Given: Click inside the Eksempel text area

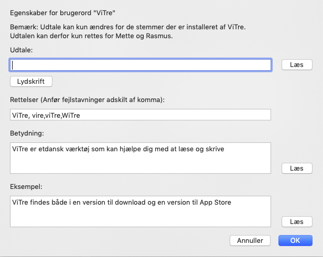Looking at the screenshot, I should coord(141,211).
